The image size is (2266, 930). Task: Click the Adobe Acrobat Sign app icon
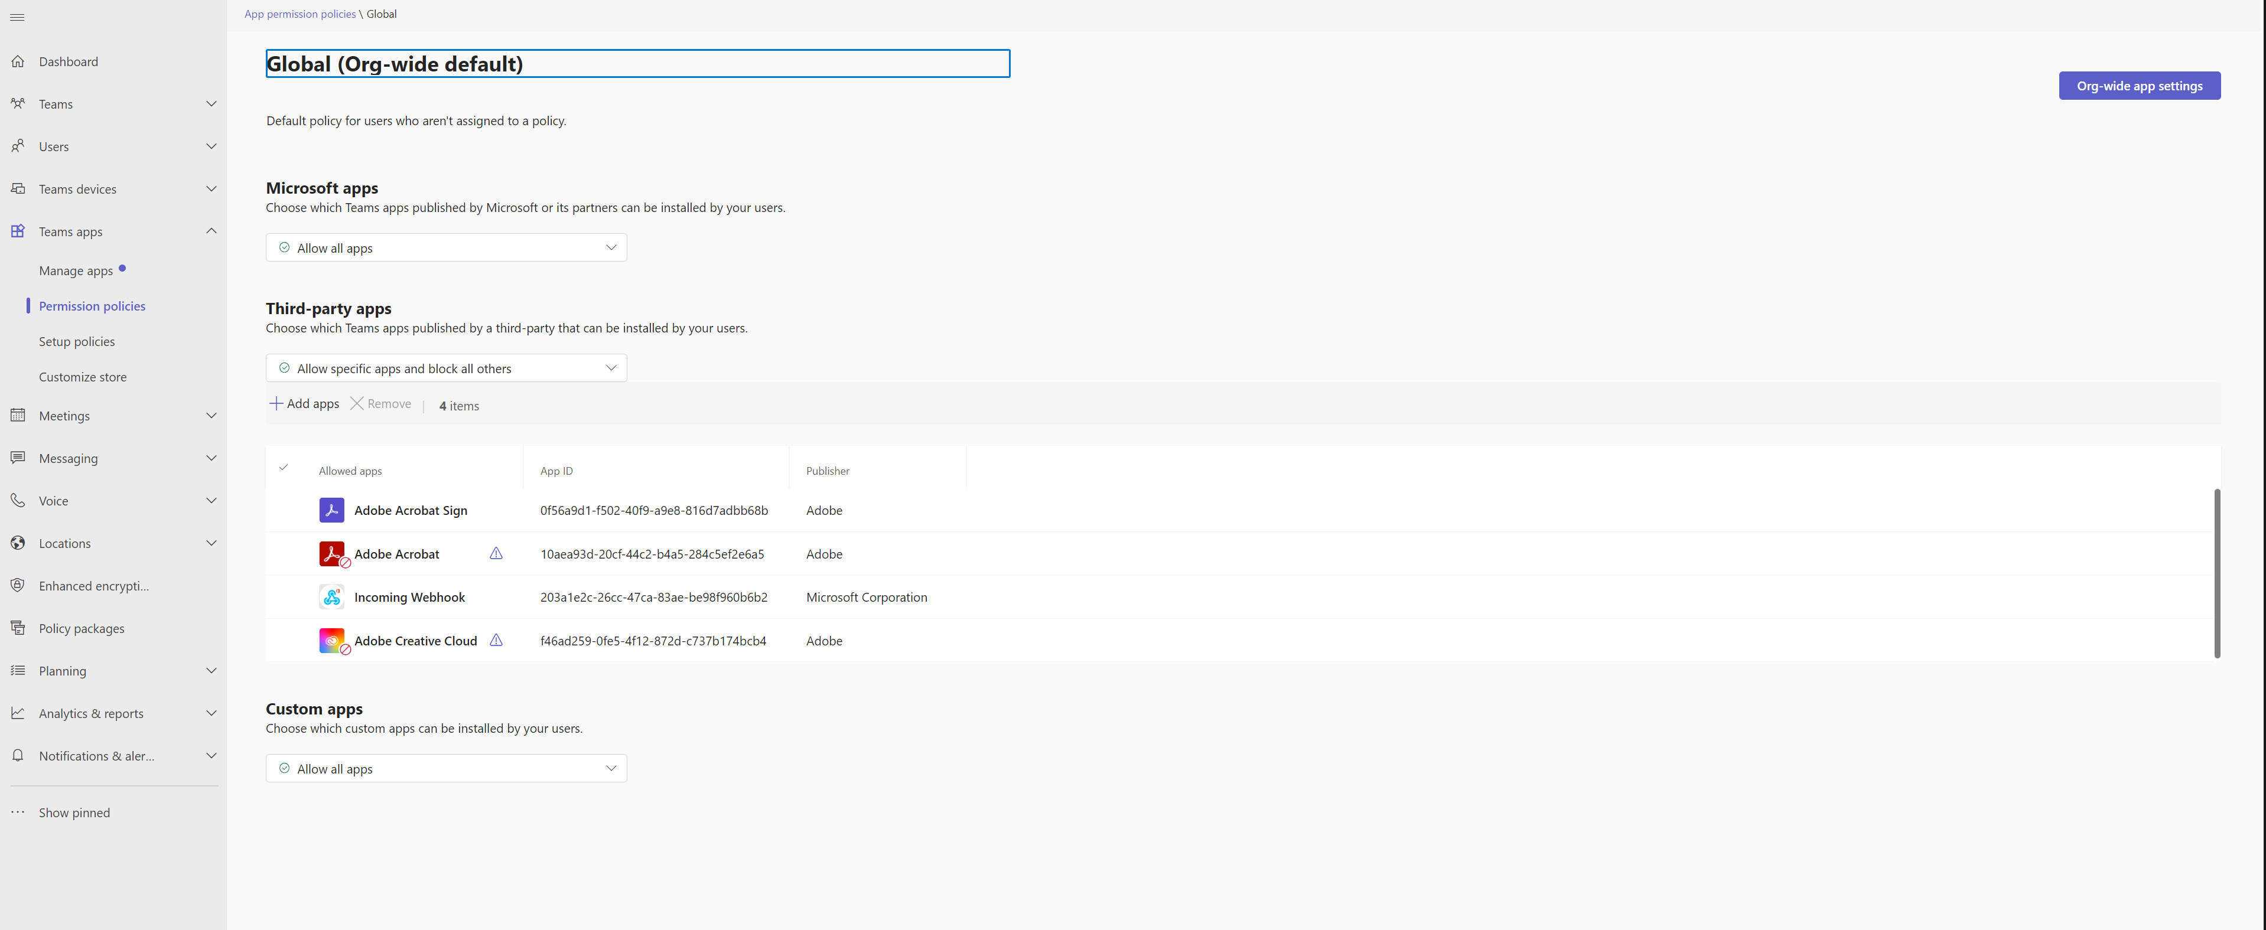(331, 510)
